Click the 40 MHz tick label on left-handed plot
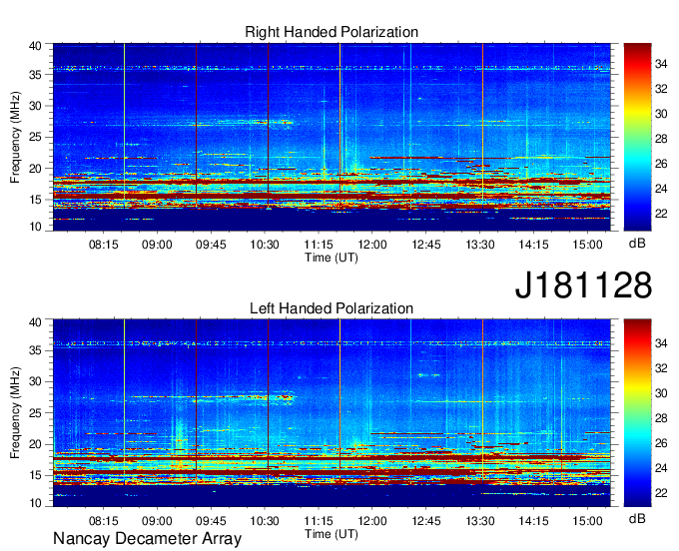 click(35, 322)
